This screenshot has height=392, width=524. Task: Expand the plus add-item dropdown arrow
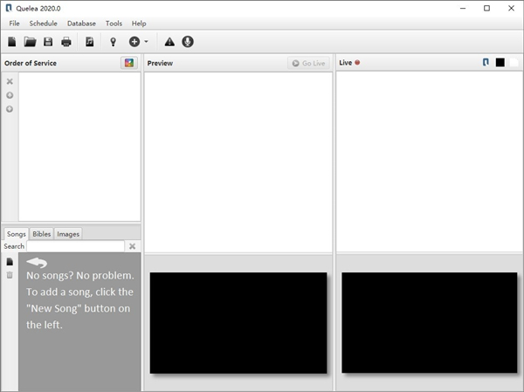147,42
